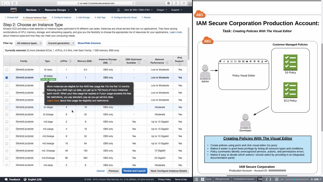Go back with Safari's back arrow
Viewport: 323px width, 182px height.
click(x=4, y=3)
